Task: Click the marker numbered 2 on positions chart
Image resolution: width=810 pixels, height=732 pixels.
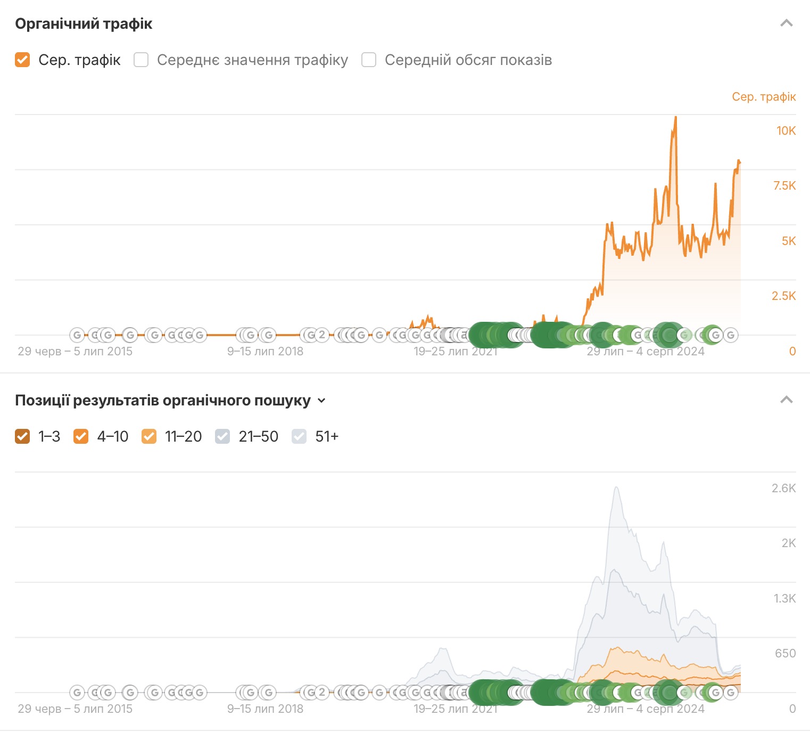Action: [x=321, y=693]
